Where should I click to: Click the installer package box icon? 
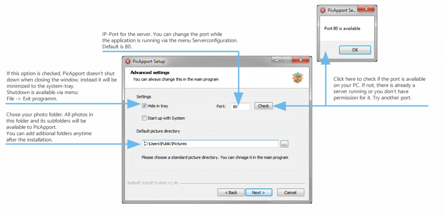[297, 77]
